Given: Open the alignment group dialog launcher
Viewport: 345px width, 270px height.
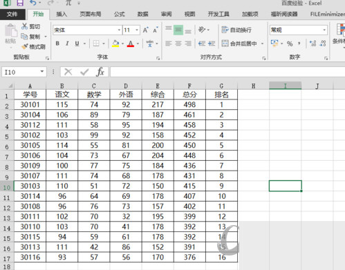Looking at the screenshot, I should (264, 58).
